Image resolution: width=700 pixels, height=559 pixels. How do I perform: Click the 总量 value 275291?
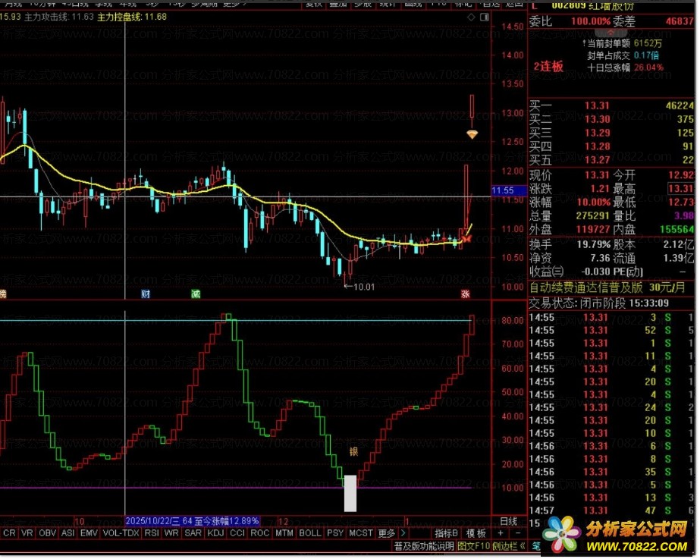593,215
